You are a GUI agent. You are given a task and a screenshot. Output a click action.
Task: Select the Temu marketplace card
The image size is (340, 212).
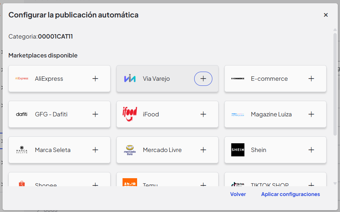tap(167, 179)
